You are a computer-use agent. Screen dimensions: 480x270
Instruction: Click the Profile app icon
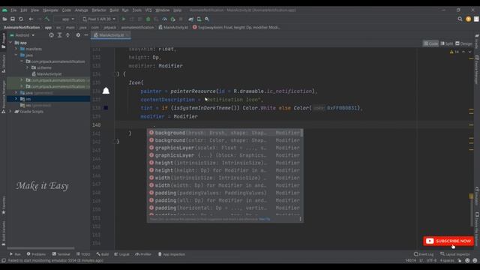164,19
